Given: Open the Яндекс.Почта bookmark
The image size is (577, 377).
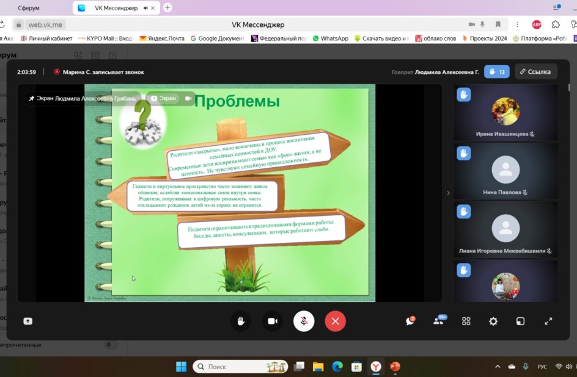Looking at the screenshot, I should coord(162,38).
